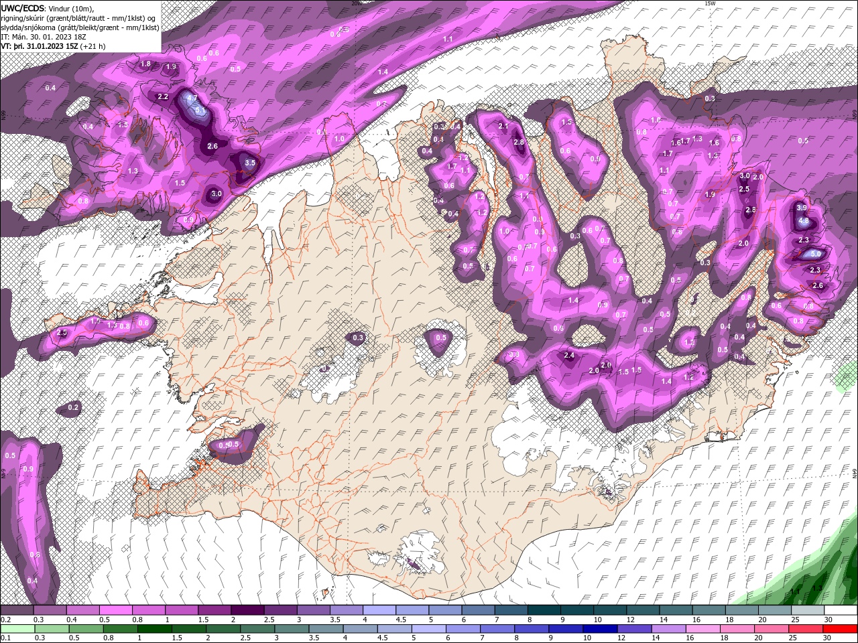Pick the bright red rain swatch above 30
Viewport: 858px width, 643px height.
pos(841,629)
